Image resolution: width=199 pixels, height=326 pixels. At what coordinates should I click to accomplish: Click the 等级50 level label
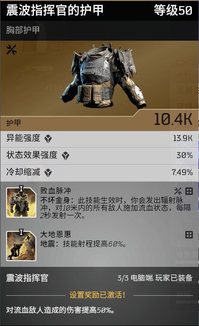point(173,10)
